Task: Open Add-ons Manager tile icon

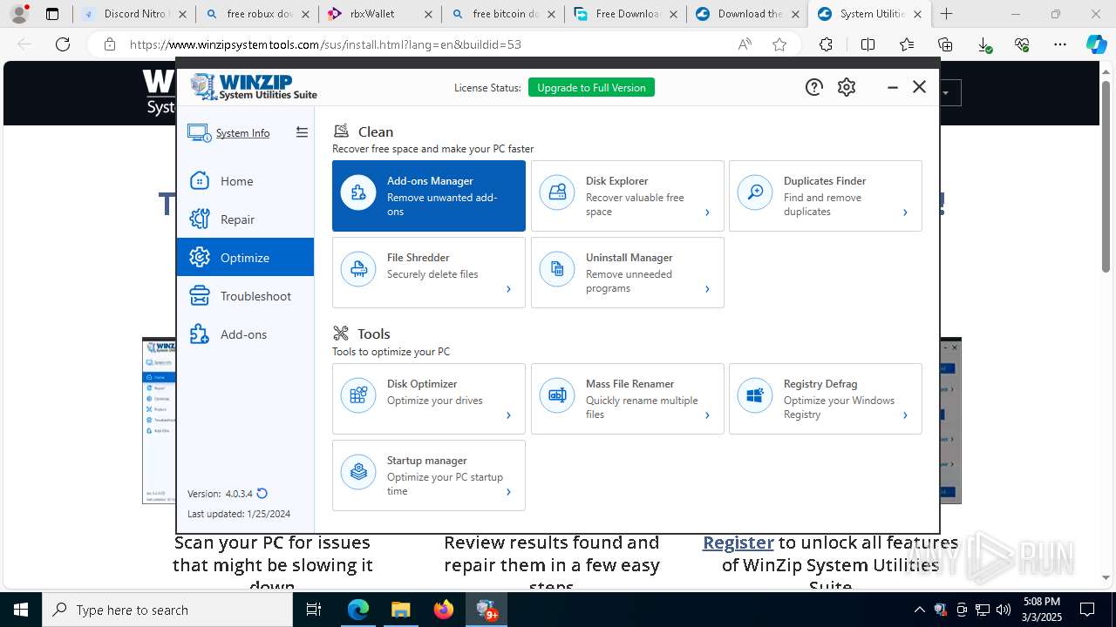Action: [x=358, y=192]
